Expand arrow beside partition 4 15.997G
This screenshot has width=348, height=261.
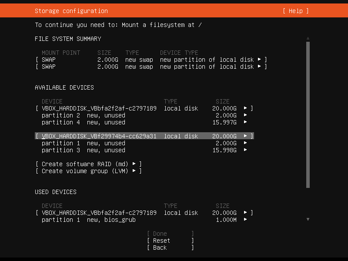coord(245,122)
